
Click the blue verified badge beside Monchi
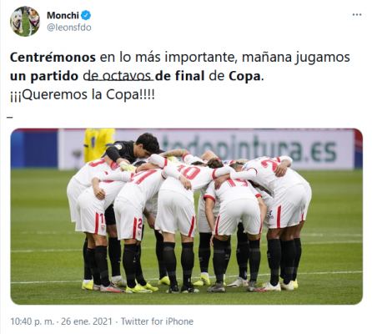(x=86, y=15)
